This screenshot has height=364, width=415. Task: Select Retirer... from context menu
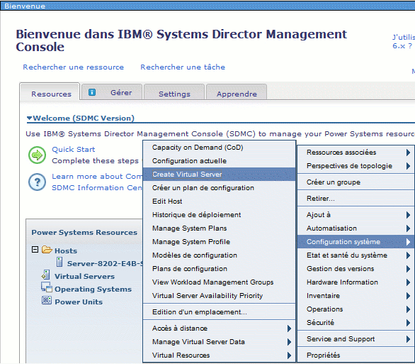pyautogui.click(x=356, y=199)
